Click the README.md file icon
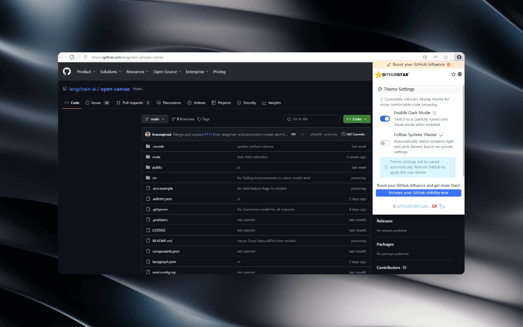Image resolution: width=523 pixels, height=327 pixels. (148, 241)
